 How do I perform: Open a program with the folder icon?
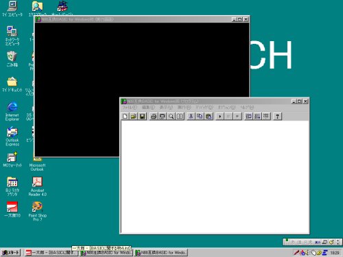coord(134,117)
